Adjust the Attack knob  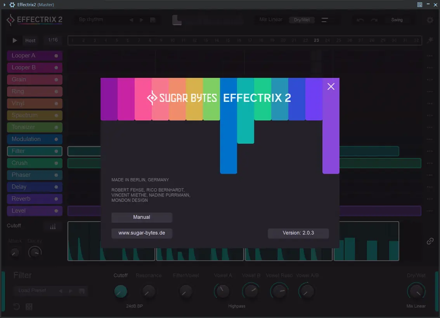pos(15,253)
